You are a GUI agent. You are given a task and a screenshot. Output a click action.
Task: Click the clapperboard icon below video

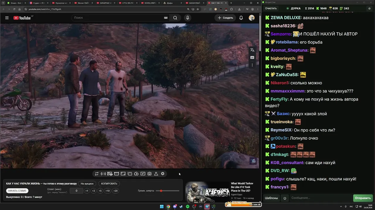116,174
